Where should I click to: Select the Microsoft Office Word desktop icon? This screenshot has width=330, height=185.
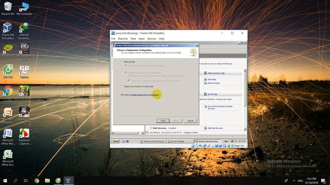[8, 137]
